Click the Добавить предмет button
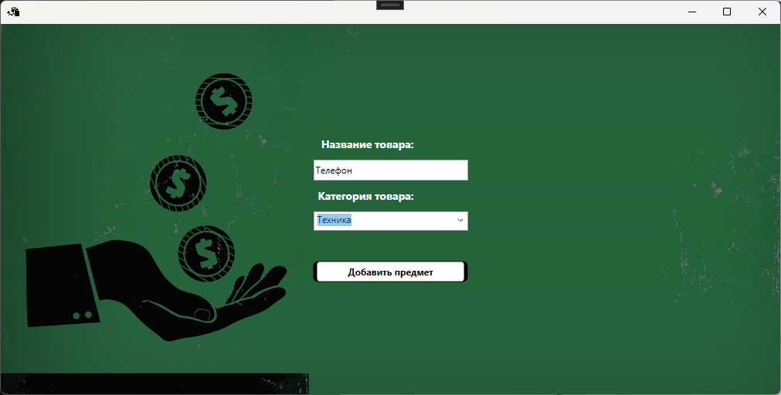Viewport: 781px width, 395px height. click(391, 272)
